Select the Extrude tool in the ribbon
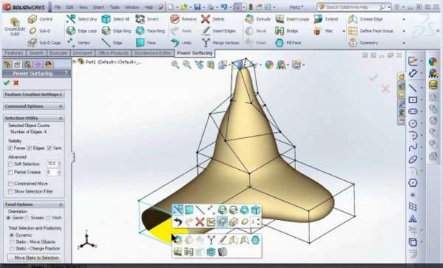This screenshot has height=268, width=443. [x=258, y=19]
